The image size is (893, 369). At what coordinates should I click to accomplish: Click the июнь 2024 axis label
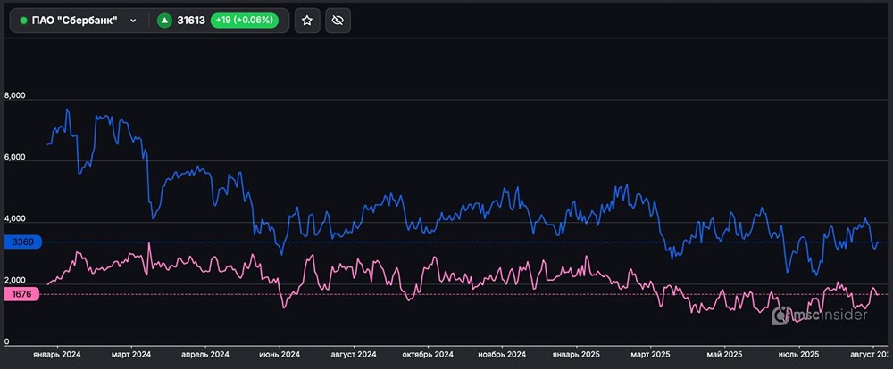(x=280, y=354)
